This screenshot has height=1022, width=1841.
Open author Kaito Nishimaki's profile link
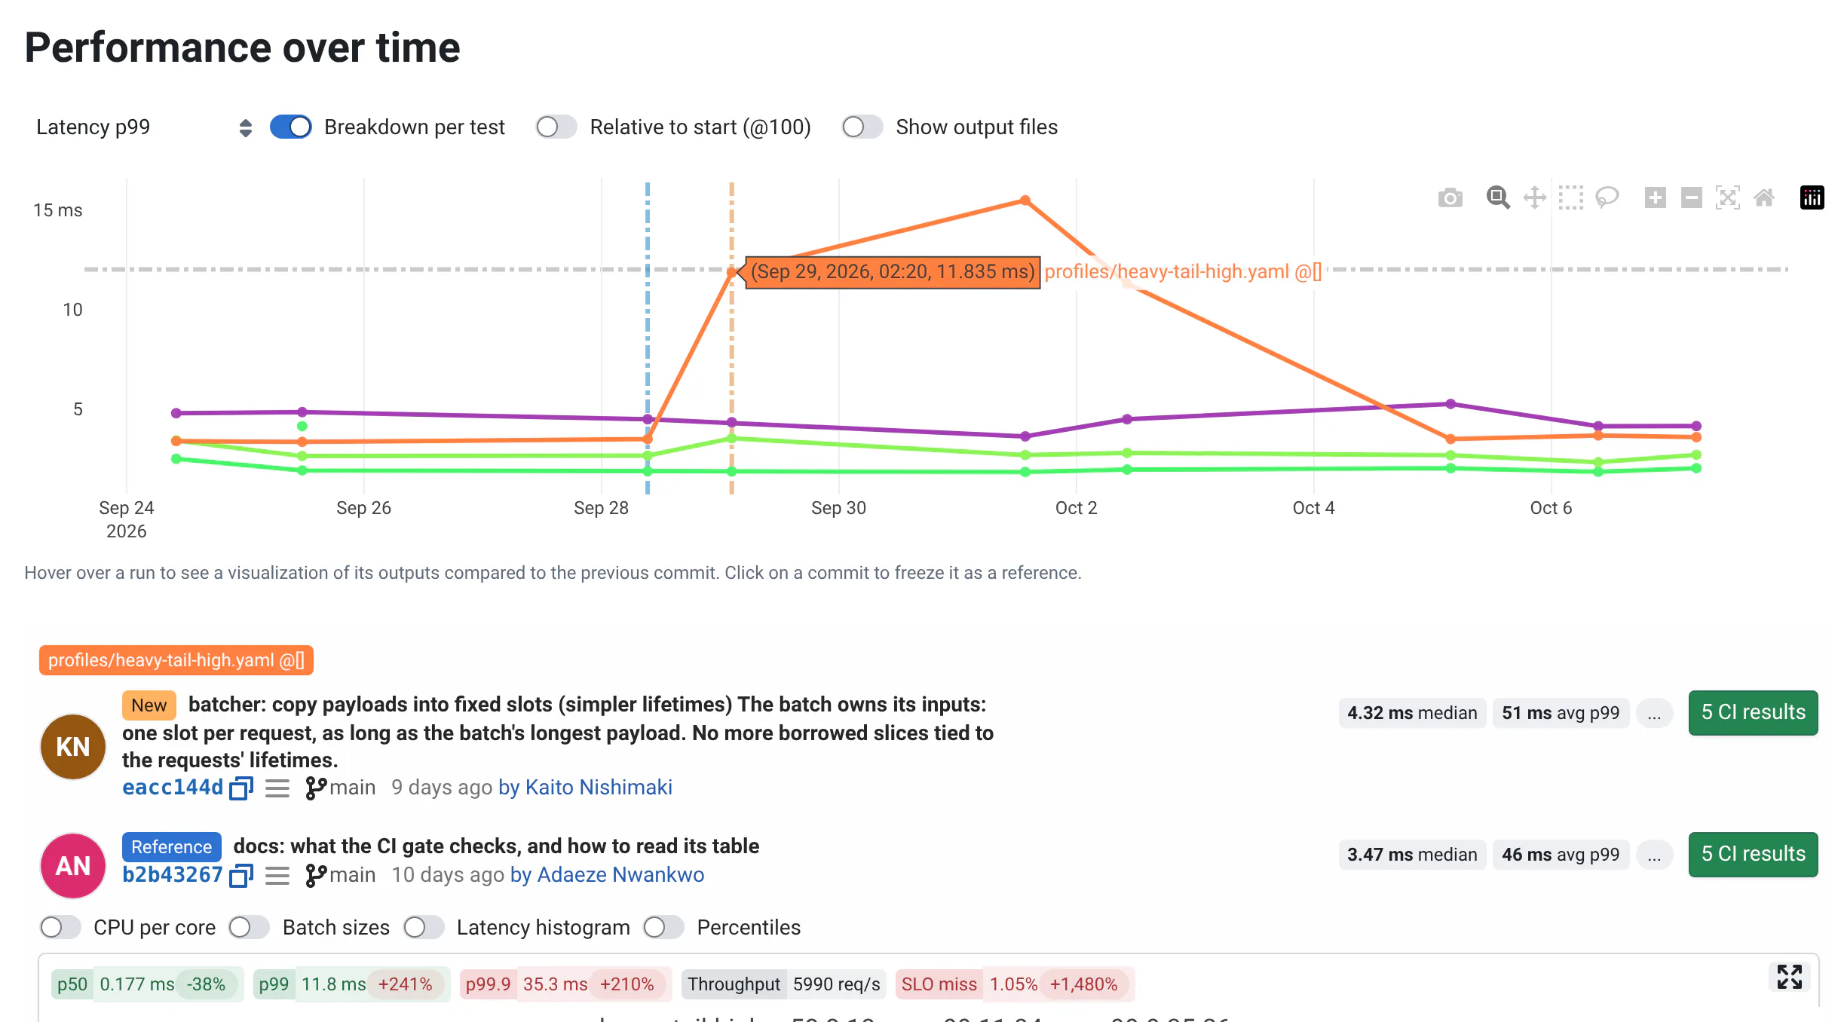pyautogui.click(x=599, y=788)
